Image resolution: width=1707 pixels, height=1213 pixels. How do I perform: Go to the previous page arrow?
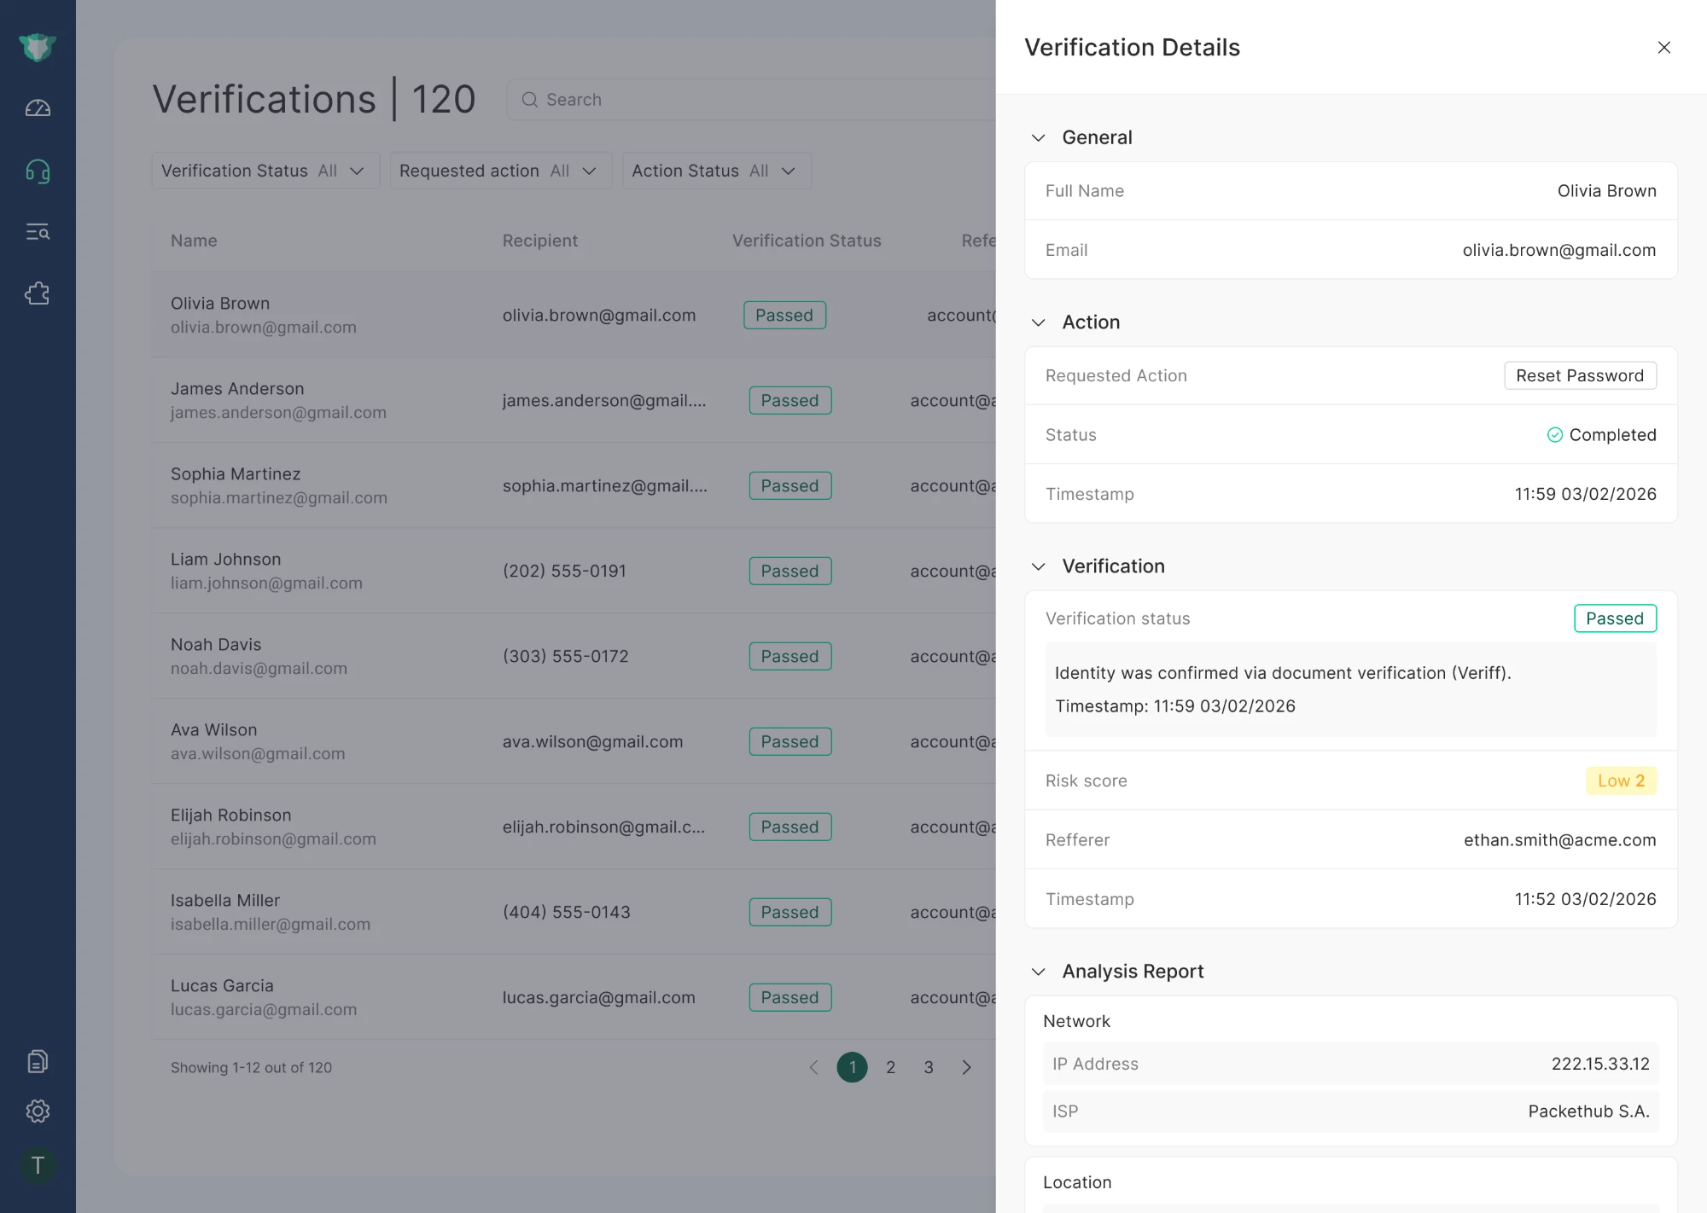(x=813, y=1067)
